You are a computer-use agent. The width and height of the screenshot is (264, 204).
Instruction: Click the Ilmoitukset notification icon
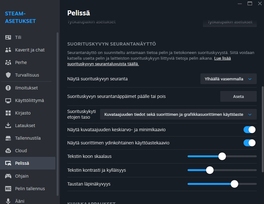click(8, 88)
